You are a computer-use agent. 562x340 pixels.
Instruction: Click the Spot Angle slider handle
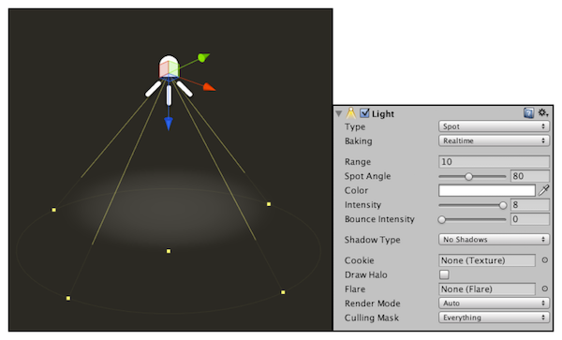(x=468, y=176)
